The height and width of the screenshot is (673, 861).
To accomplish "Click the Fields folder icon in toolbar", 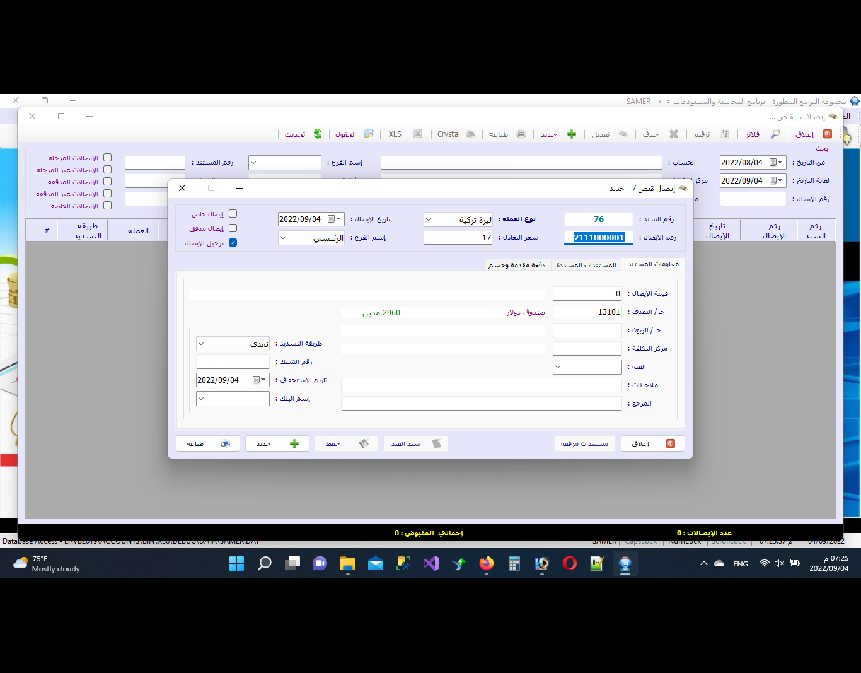I will (369, 134).
